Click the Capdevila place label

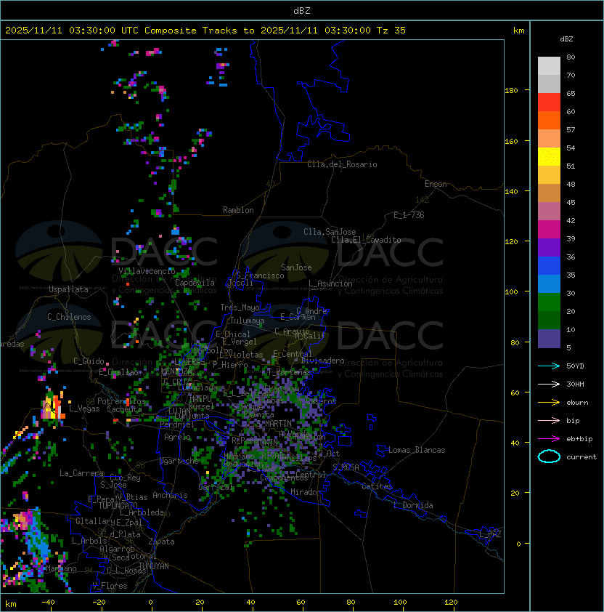point(195,283)
